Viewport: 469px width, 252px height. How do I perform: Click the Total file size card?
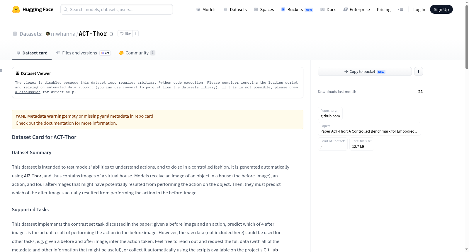tap(362, 144)
